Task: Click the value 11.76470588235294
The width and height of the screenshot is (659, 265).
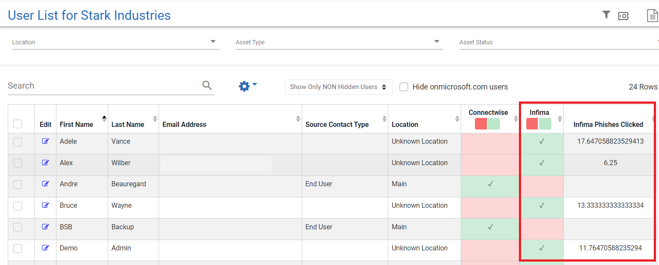Action: coord(610,248)
